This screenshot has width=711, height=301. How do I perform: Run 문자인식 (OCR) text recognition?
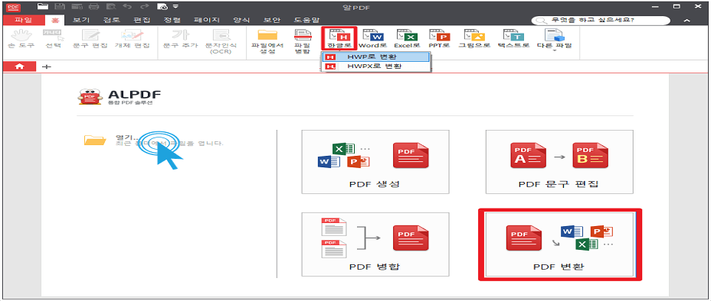221,41
